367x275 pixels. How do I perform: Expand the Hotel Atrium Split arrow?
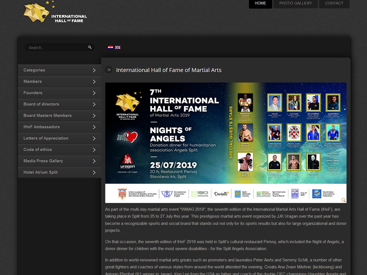tap(94, 172)
